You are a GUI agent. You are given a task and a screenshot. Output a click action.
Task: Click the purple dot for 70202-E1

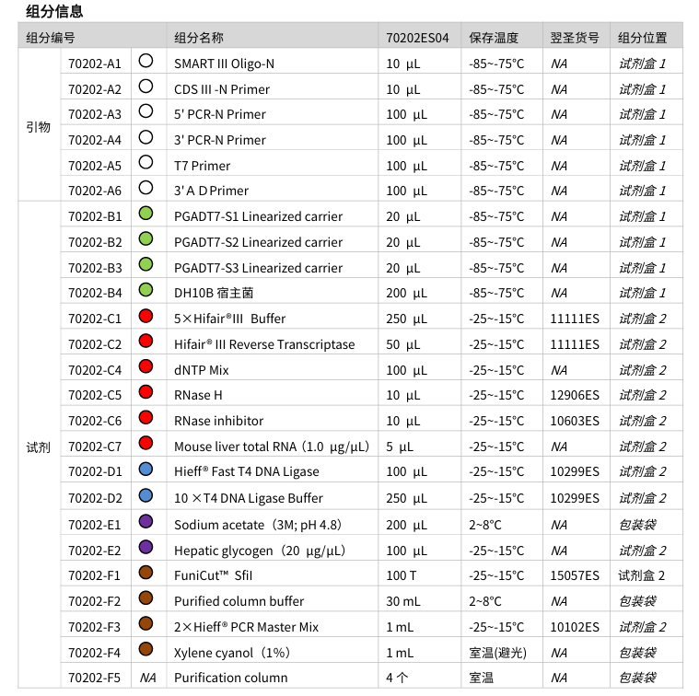click(x=146, y=521)
